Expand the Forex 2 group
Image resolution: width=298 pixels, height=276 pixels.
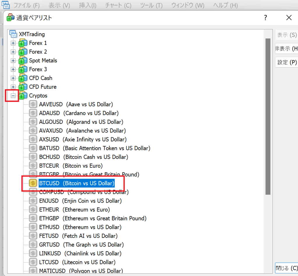pos(13,52)
